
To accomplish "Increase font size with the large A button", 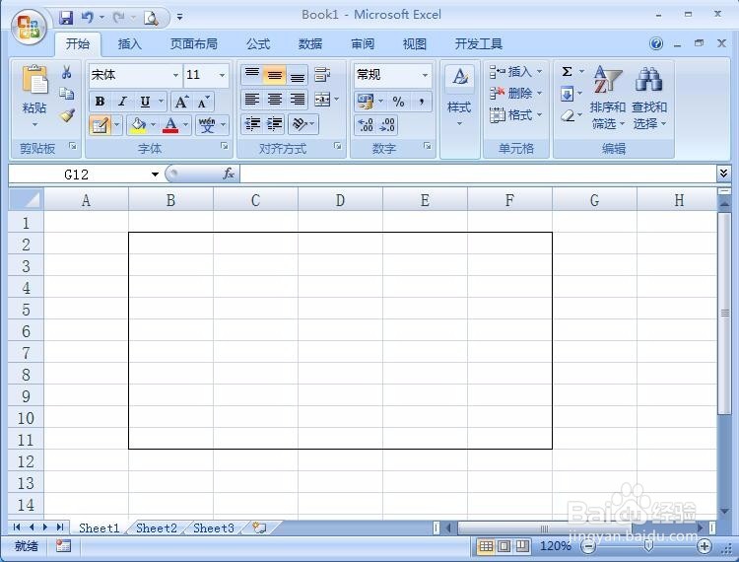I will pos(181,102).
